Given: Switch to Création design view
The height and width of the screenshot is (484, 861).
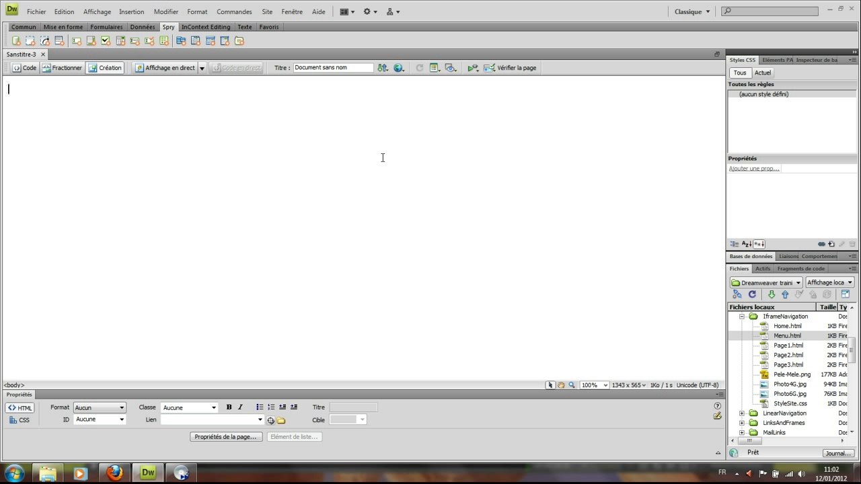Looking at the screenshot, I should 104,68.
